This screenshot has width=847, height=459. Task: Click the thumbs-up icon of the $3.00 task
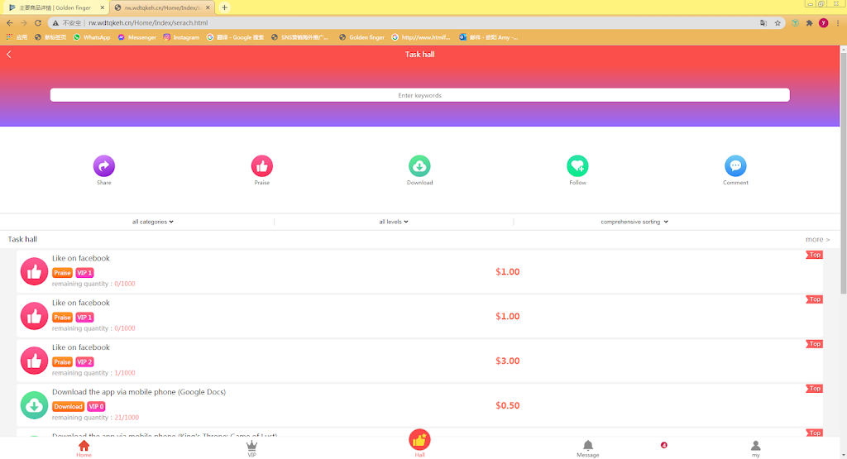tap(34, 361)
